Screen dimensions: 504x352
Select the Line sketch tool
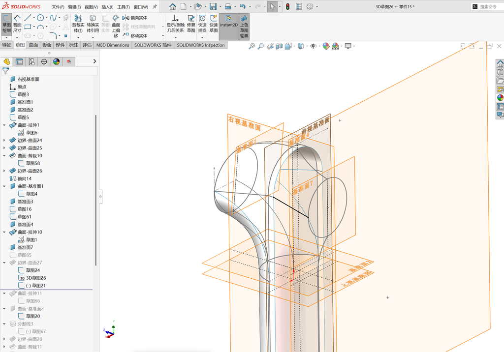28,18
